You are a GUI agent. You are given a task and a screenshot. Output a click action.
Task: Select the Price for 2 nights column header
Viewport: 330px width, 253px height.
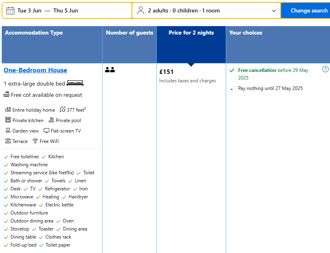[x=191, y=33]
